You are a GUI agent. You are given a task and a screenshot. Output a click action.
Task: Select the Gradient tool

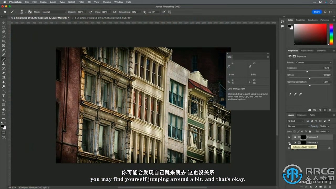pos(3,77)
